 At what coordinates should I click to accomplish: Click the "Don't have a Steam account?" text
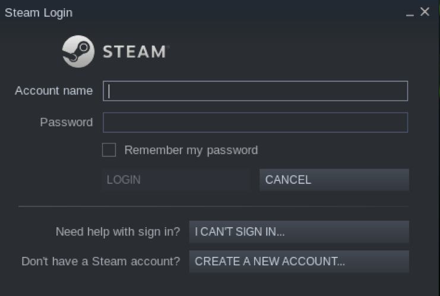(100, 262)
